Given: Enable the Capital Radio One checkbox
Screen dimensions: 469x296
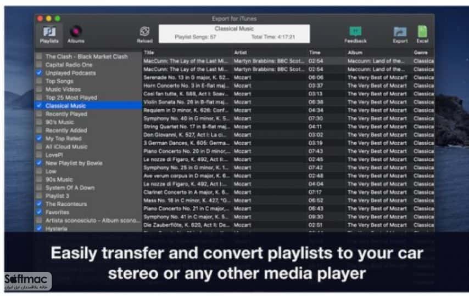Looking at the screenshot, I should click(x=39, y=65).
